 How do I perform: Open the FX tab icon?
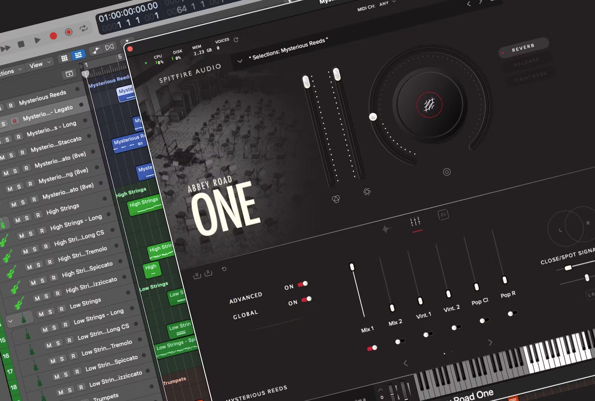coord(443,214)
